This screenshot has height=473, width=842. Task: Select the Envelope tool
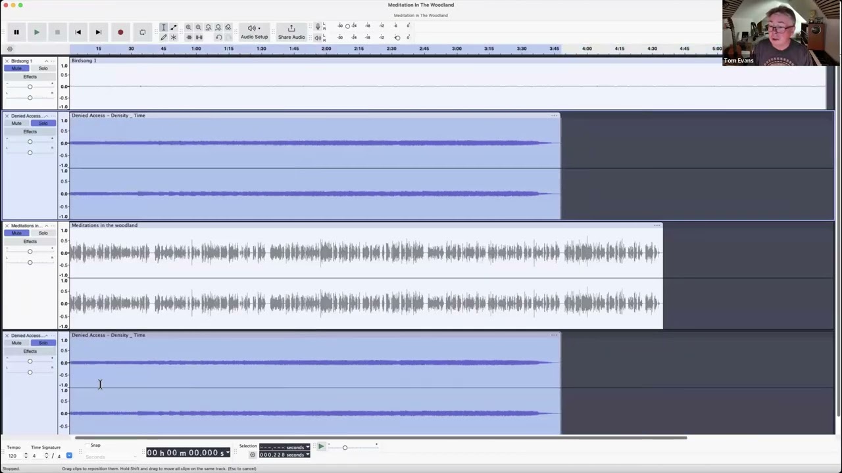(x=174, y=27)
